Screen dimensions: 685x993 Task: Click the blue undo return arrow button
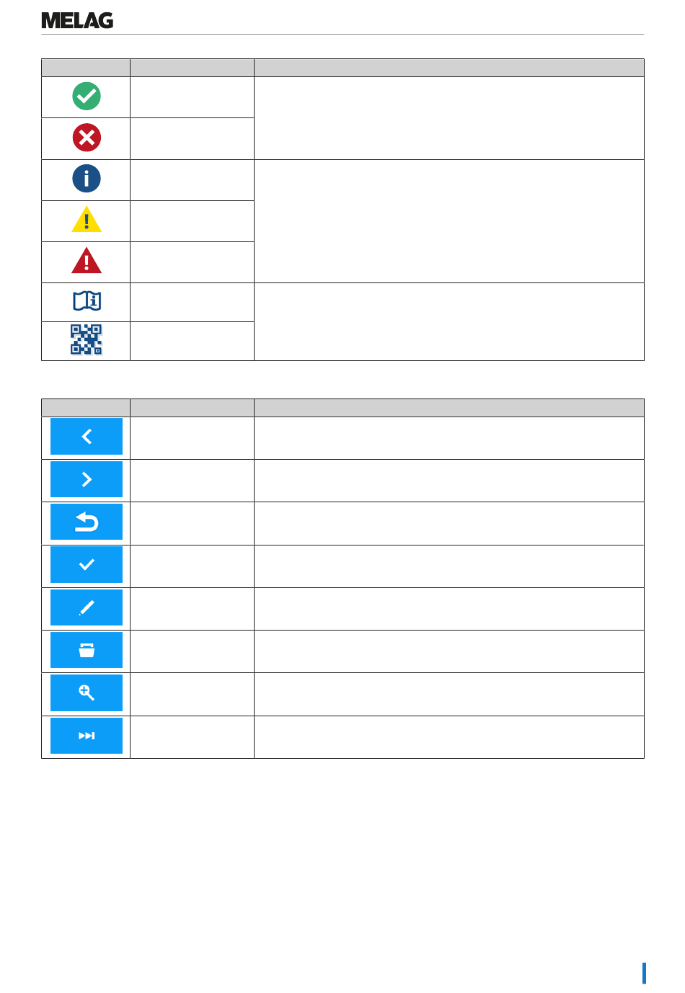click(x=87, y=522)
